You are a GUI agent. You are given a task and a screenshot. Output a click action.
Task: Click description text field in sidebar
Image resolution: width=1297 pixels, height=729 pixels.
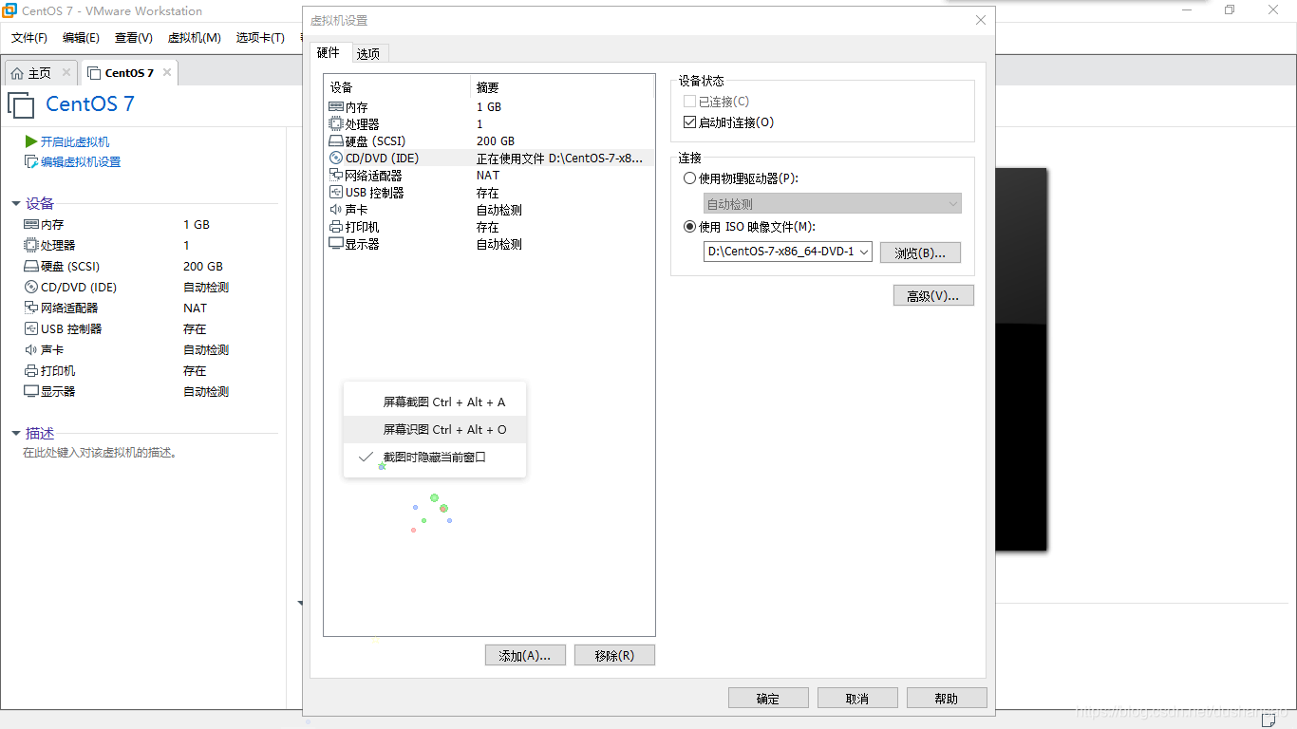coord(101,453)
